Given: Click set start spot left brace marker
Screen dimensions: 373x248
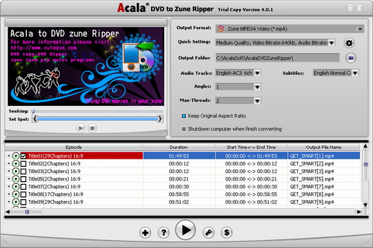Looking at the screenshot, I should click(x=35, y=118).
